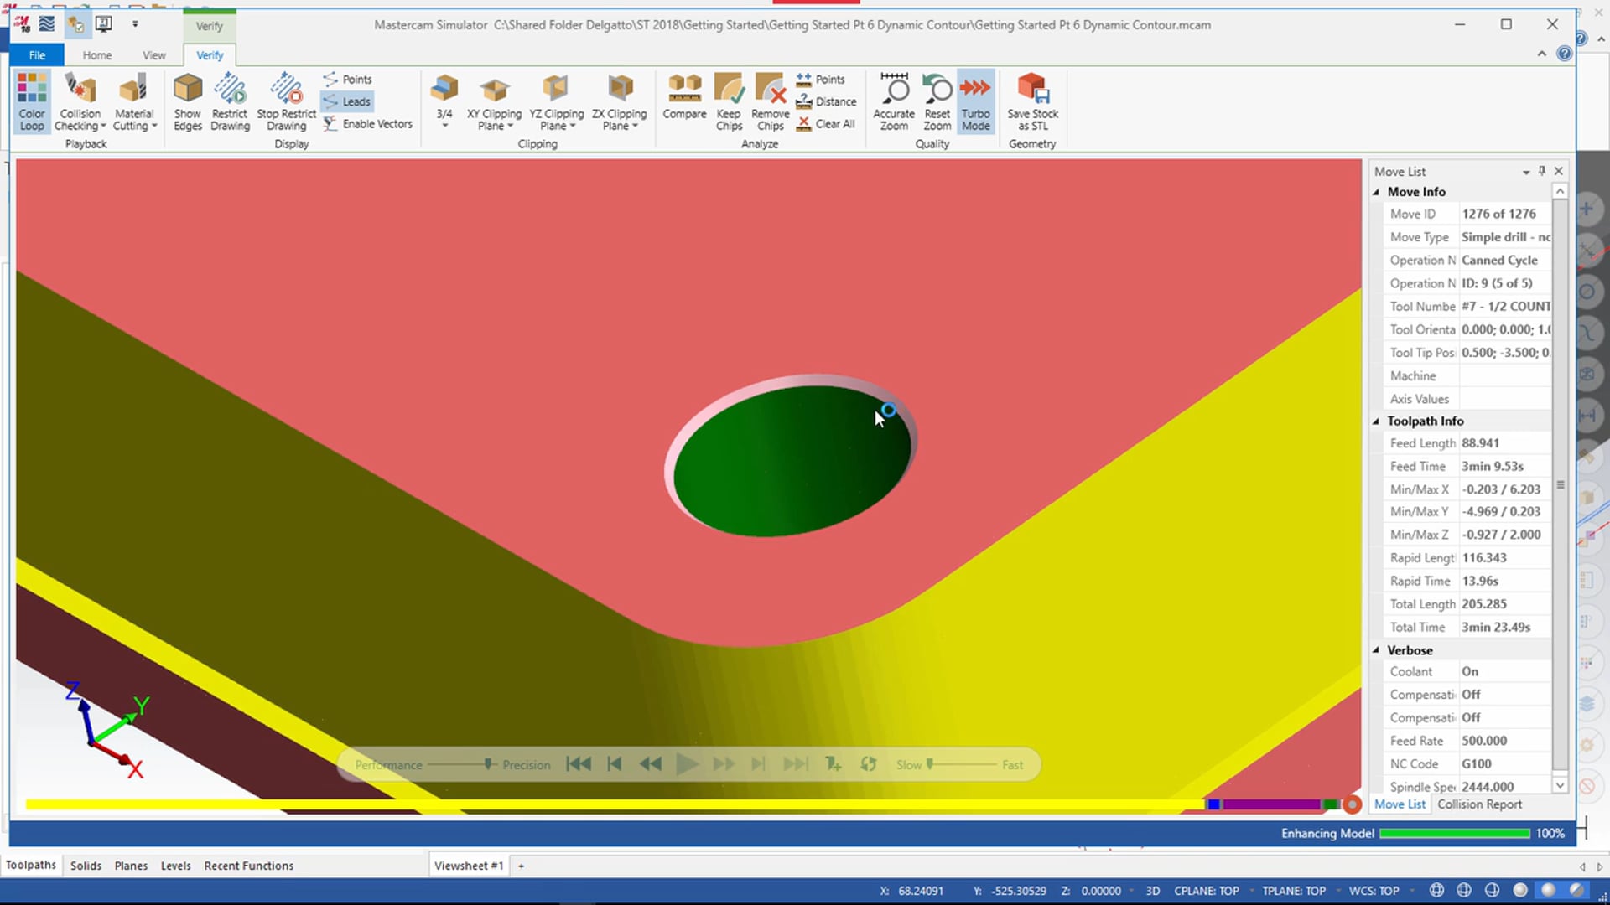Switch to the View ribbon tab
1610x905 pixels.
[x=155, y=55]
